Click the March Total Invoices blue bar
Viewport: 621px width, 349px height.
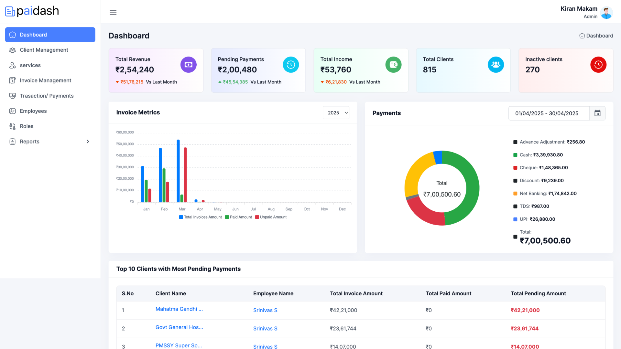[x=178, y=171]
